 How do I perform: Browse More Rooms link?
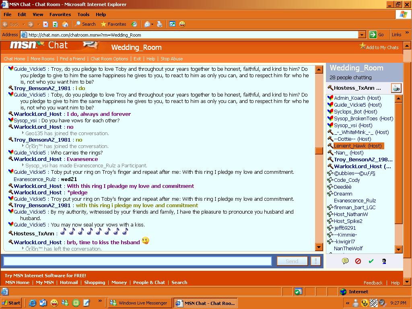pos(43,59)
